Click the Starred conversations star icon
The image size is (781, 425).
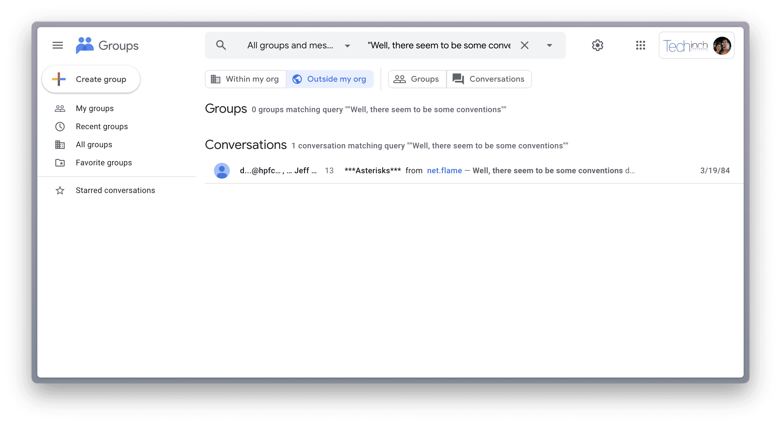point(60,190)
